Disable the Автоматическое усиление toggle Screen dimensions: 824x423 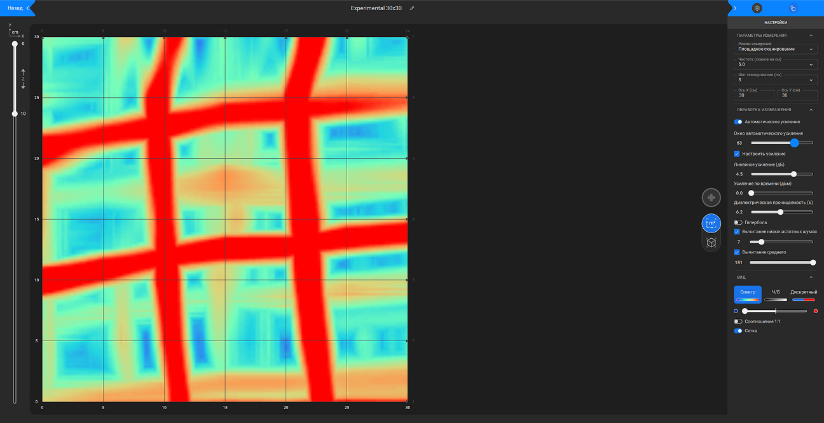(x=738, y=121)
